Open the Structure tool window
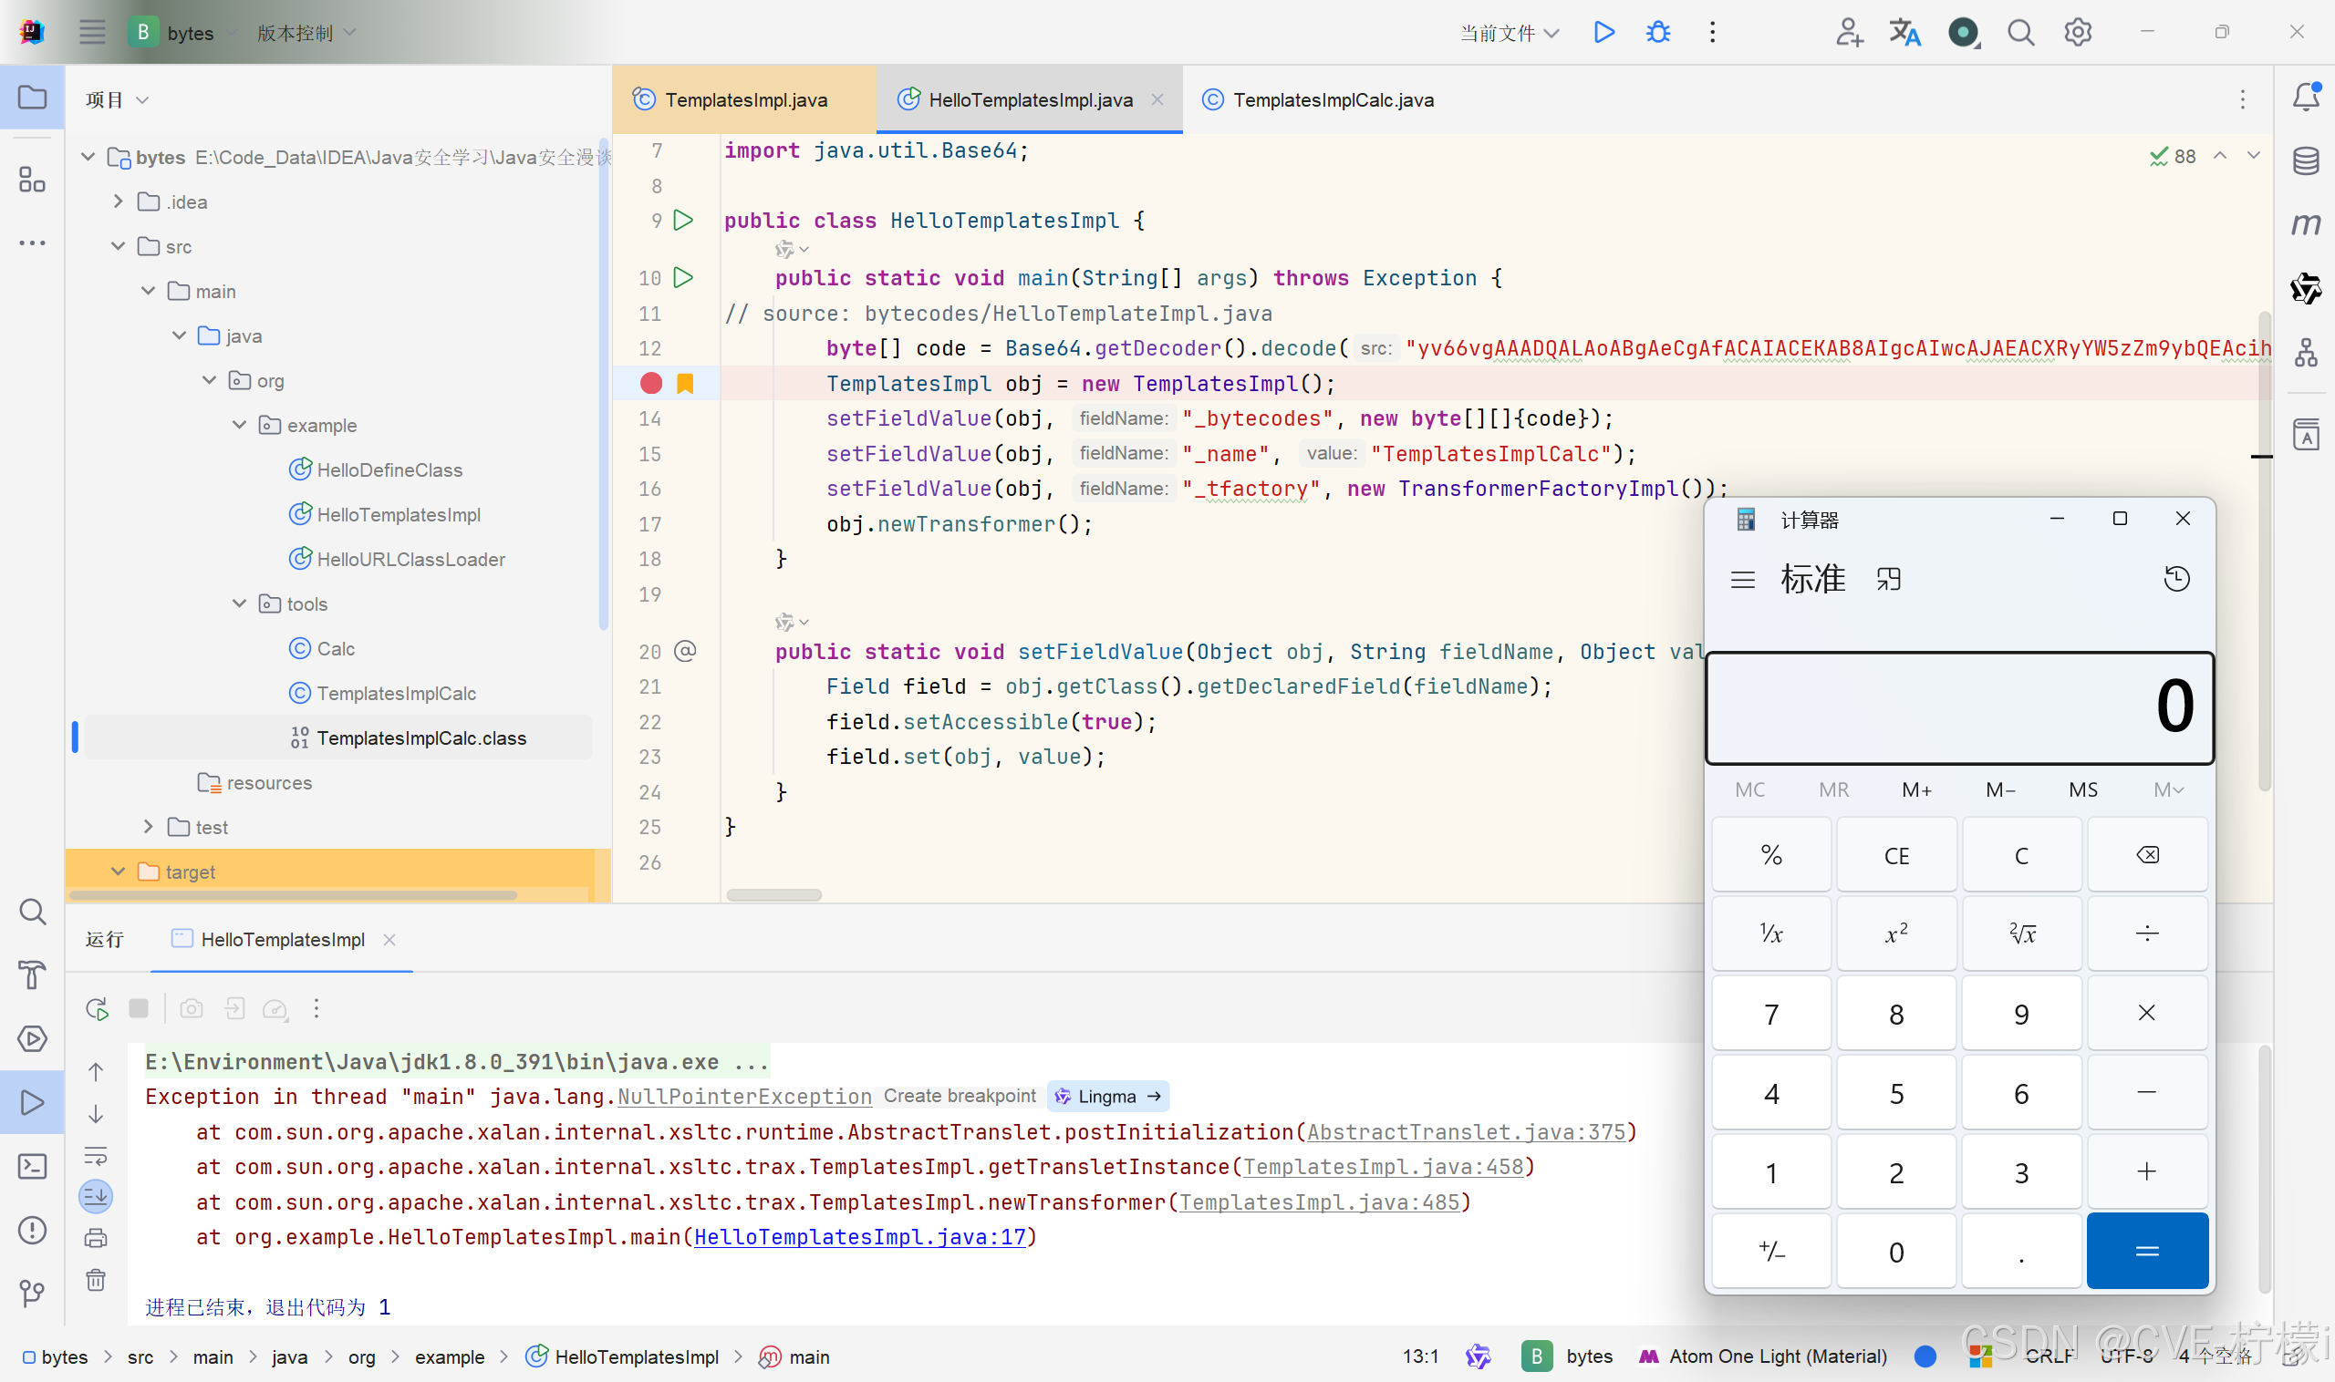Screen dimensions: 2335x1382 (x=32, y=180)
